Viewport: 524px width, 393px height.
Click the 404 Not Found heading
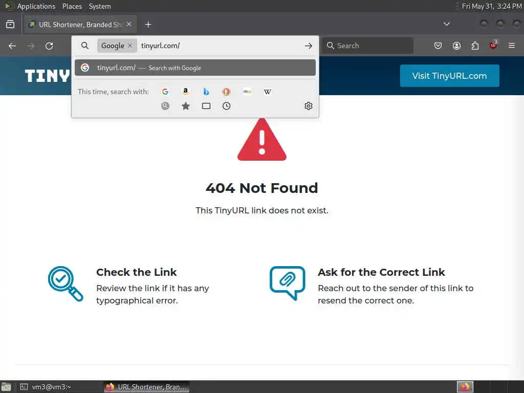(x=262, y=188)
